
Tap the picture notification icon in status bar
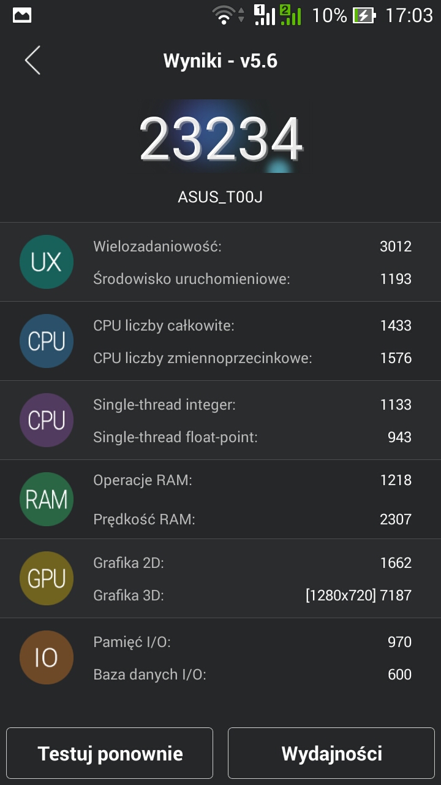coord(22,15)
